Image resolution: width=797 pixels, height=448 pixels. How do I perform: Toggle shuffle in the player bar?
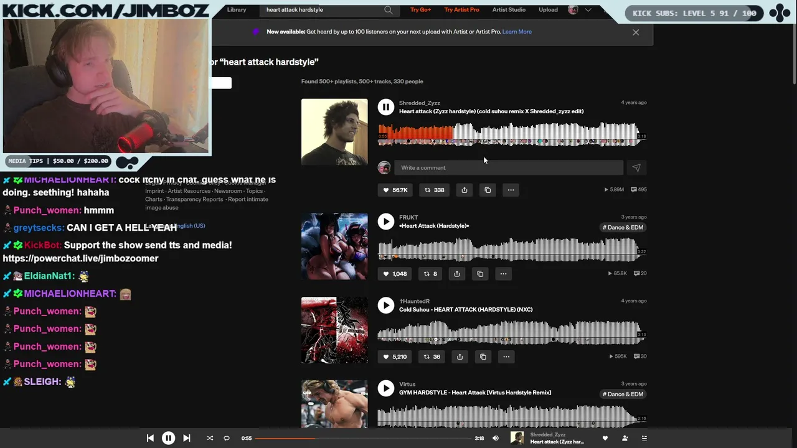coord(210,438)
